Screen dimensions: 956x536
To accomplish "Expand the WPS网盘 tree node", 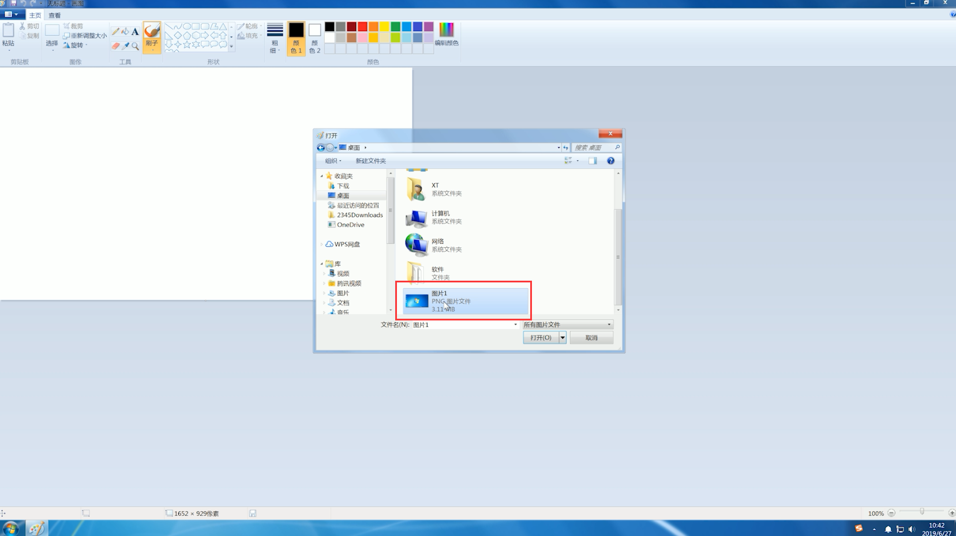I will point(322,244).
